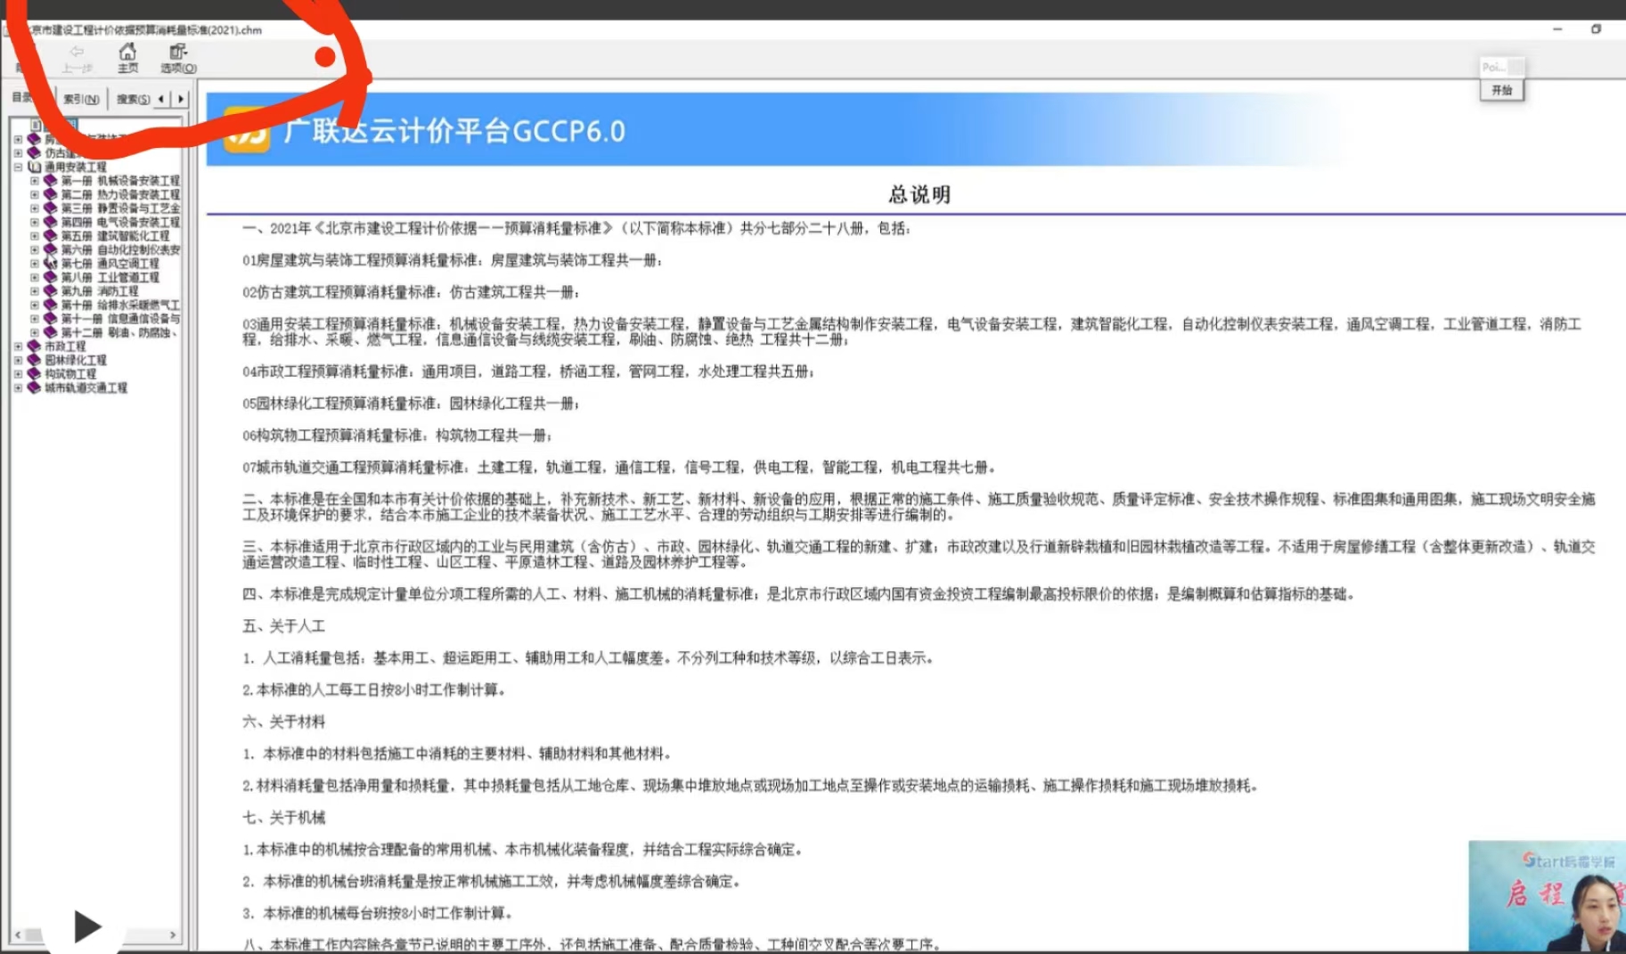1626x954 pixels.
Task: Click the 上一步 back arrow icon
Action: coord(78,53)
